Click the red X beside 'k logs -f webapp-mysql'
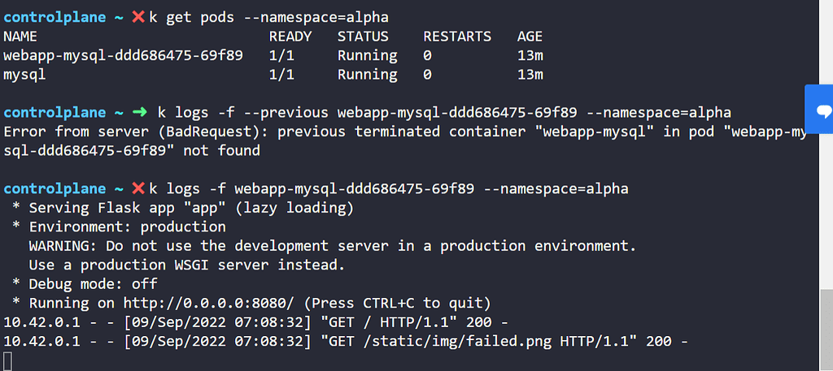 click(x=138, y=188)
